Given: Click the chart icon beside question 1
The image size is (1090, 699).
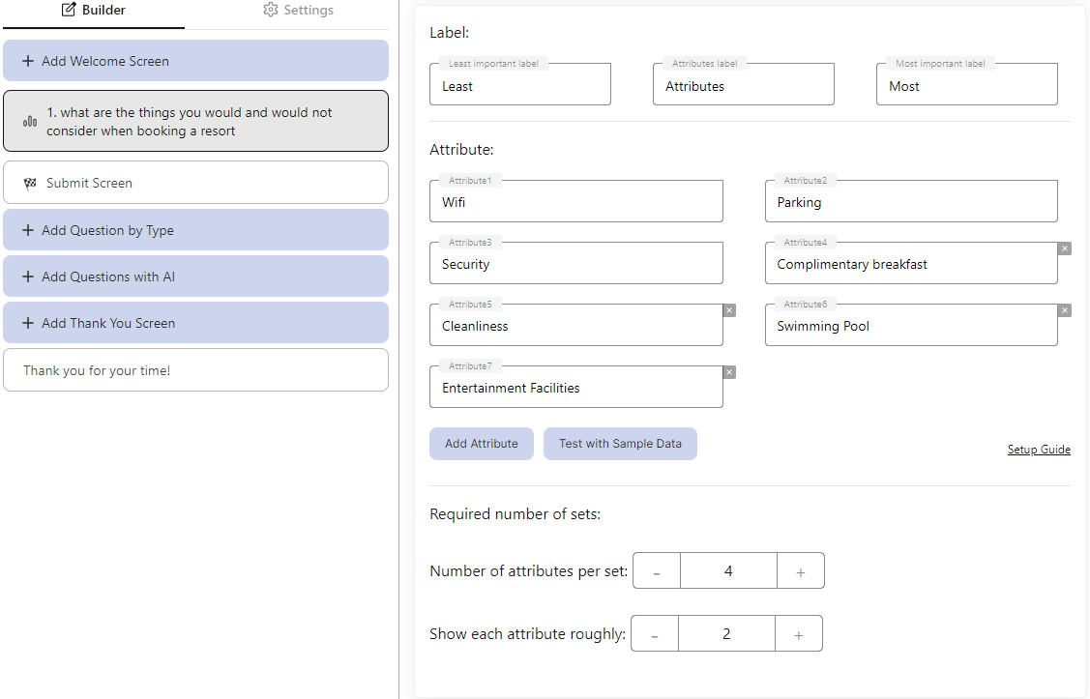Looking at the screenshot, I should (30, 122).
